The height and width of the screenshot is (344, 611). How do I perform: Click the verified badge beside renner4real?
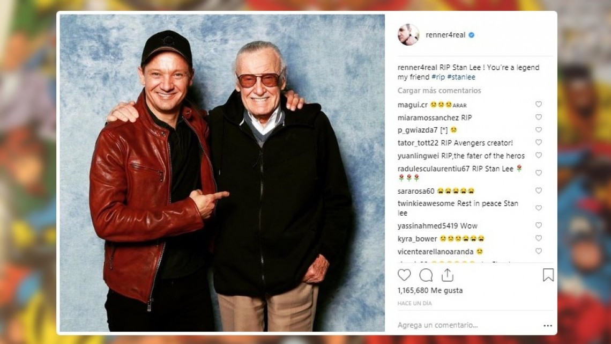click(471, 35)
